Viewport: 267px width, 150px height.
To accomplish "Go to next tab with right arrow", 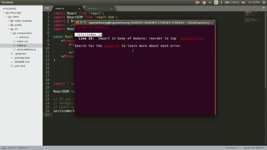I will [x=48, y=8].
